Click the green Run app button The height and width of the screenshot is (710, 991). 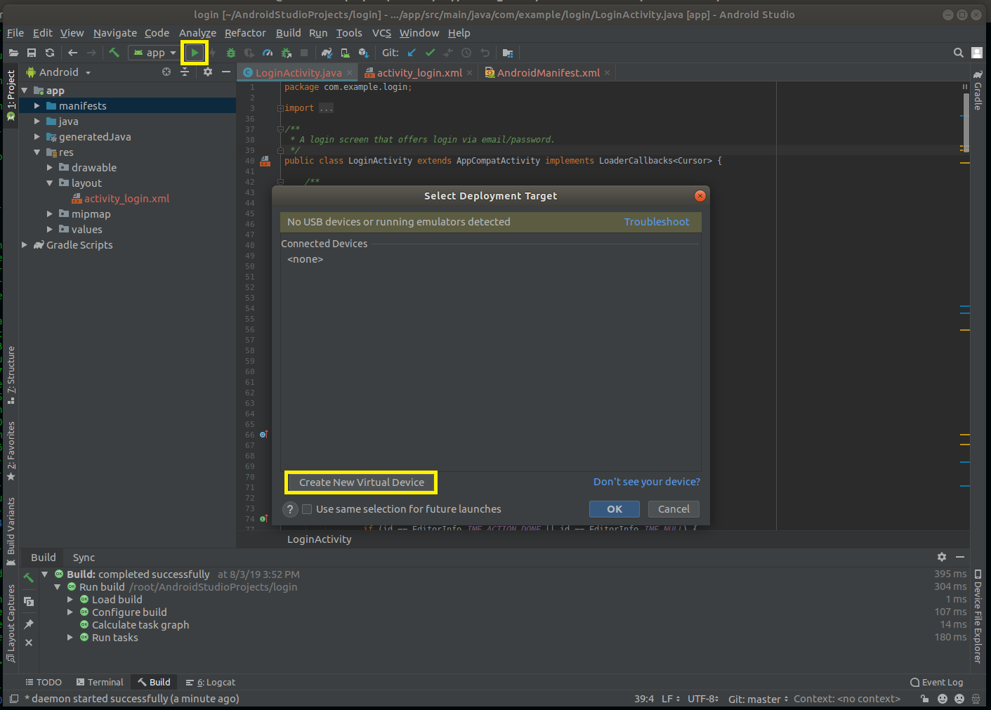(195, 53)
